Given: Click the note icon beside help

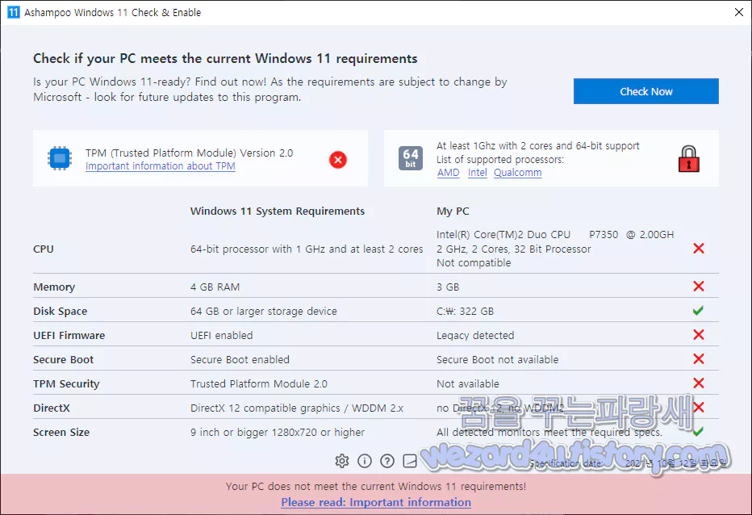Looking at the screenshot, I should [x=410, y=461].
